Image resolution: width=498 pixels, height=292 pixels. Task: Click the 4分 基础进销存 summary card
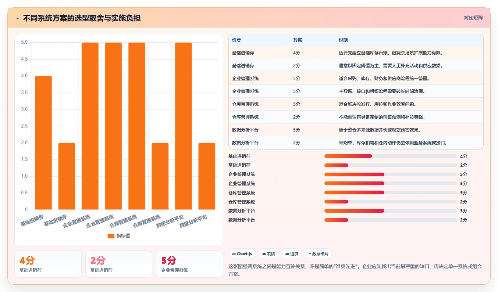click(48, 264)
